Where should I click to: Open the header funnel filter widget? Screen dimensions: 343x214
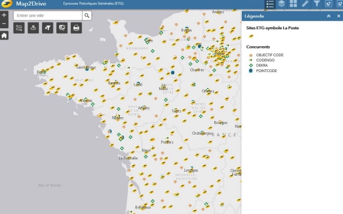(317, 4)
